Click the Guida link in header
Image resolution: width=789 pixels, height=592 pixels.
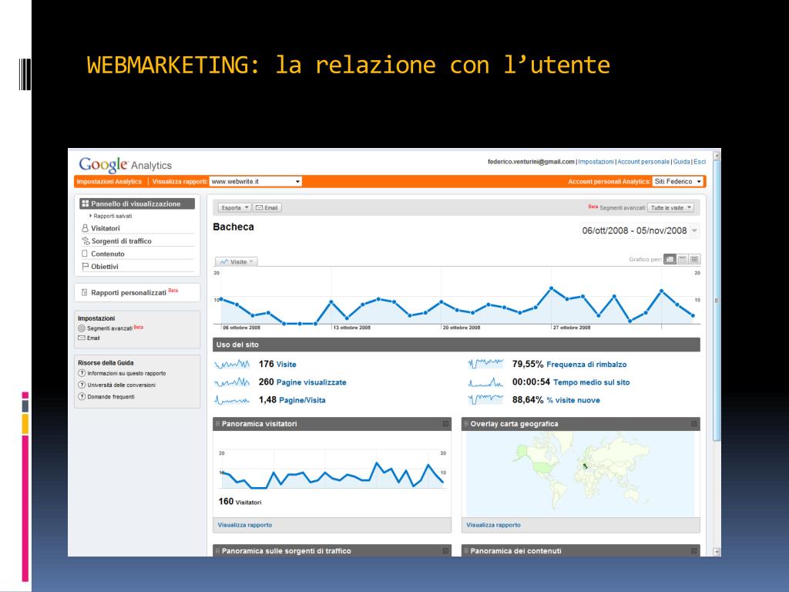pos(681,162)
